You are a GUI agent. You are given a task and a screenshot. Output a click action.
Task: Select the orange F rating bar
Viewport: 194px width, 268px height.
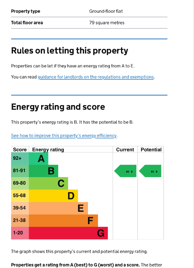[x=63, y=221]
